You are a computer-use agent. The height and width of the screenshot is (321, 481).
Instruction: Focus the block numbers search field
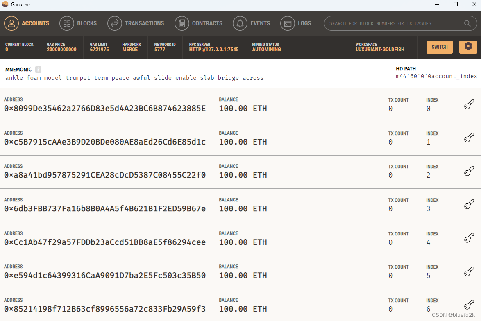(x=401, y=23)
